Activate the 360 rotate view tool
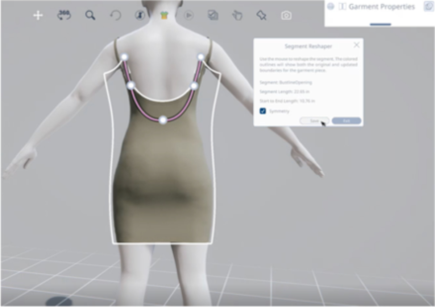This screenshot has height=307, width=435. click(x=64, y=15)
